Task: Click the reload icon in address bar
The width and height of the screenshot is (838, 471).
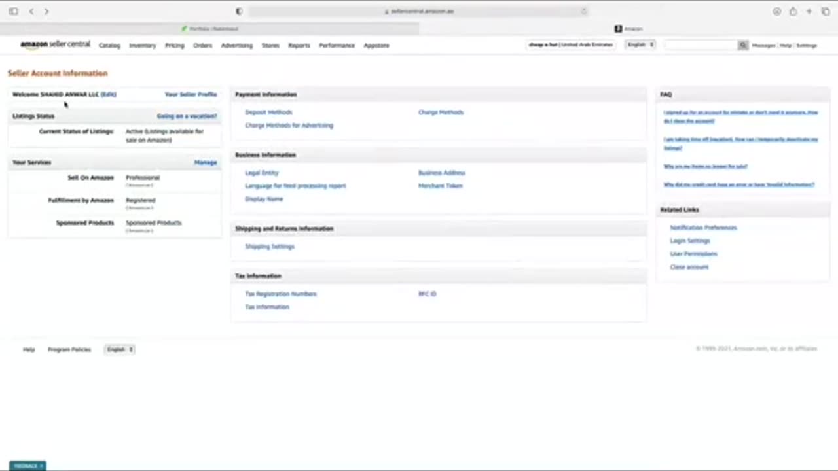Action: 583,11
